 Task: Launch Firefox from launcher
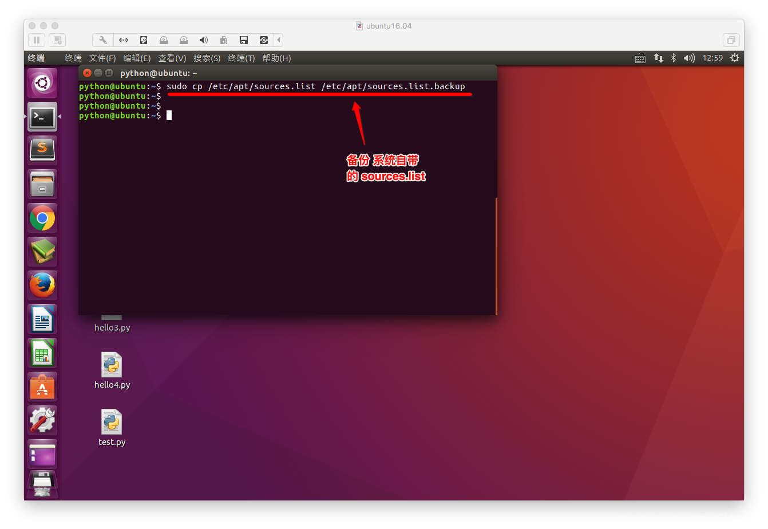coord(42,285)
